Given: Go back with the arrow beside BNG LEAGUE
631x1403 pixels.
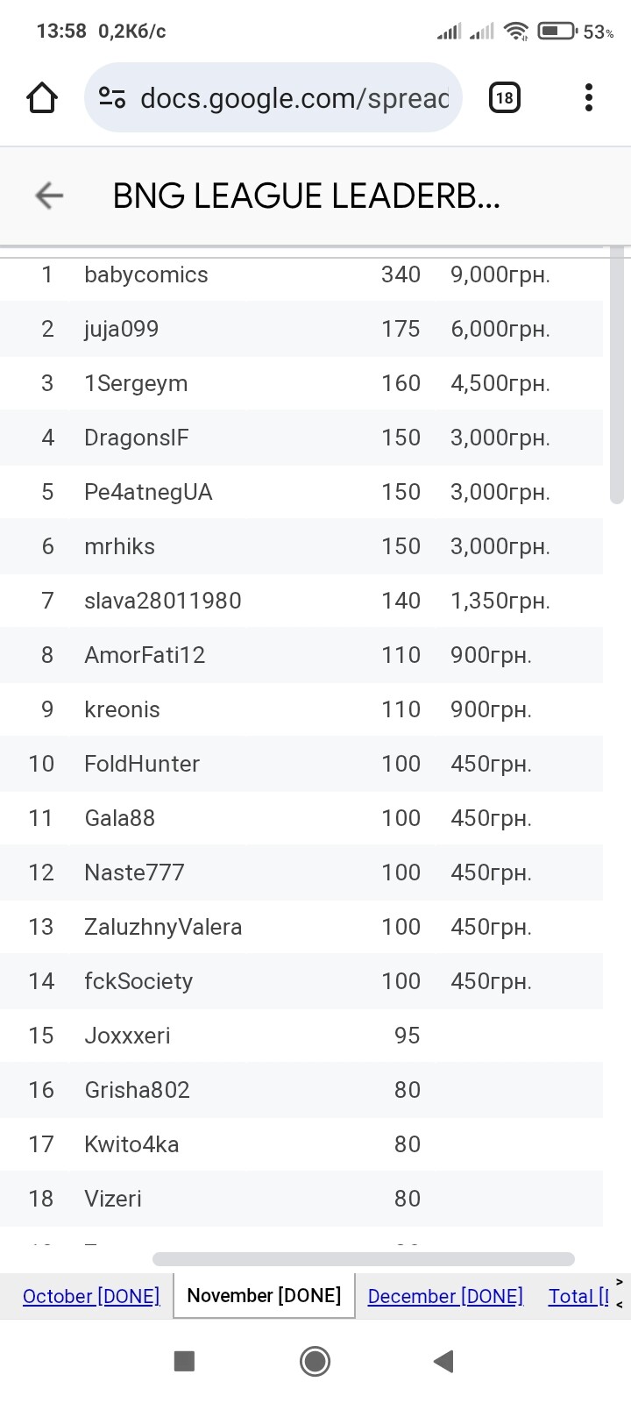Looking at the screenshot, I should tap(49, 196).
